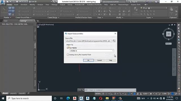Select the training drawing tab
Screen dimensions: 181x101
(x=23, y=21)
